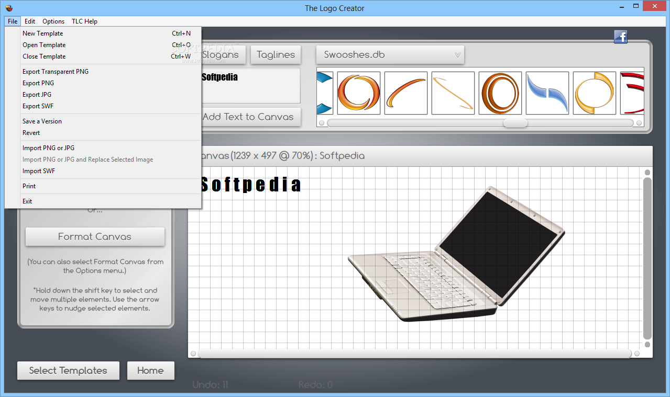Select the Softpedia text on canvas
Viewport: 670px width, 397px height.
pos(251,185)
